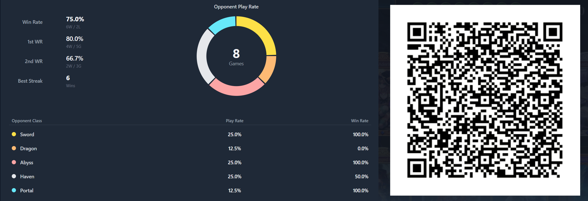
Task: Click the 6W / 2L record text
Action: (x=73, y=27)
